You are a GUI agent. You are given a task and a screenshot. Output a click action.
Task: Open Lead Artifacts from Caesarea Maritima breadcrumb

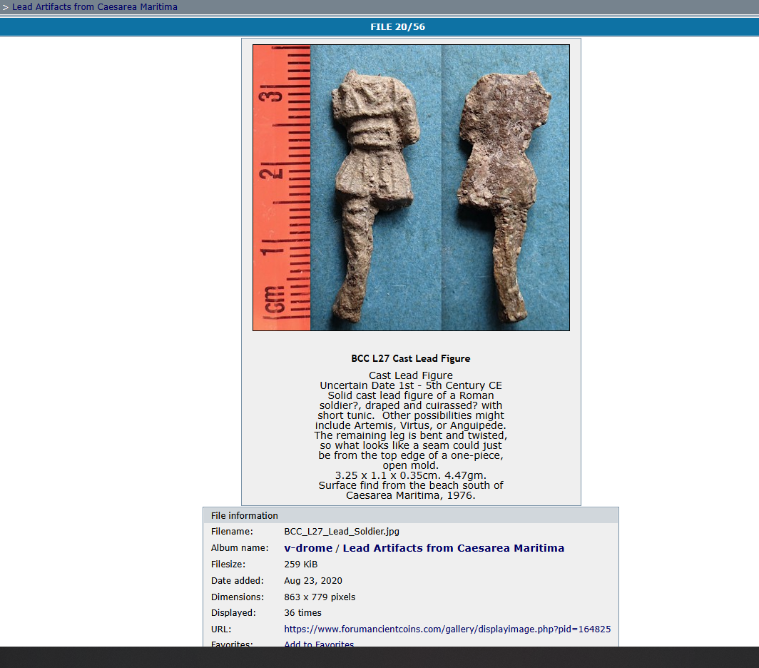coord(94,7)
